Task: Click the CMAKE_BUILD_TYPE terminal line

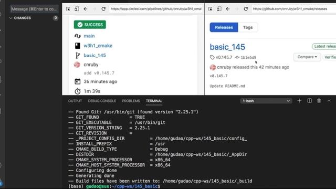Action: [118, 149]
